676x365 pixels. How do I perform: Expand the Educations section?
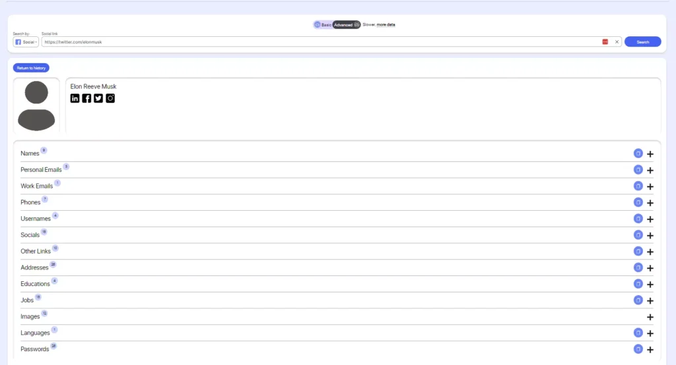(x=650, y=284)
